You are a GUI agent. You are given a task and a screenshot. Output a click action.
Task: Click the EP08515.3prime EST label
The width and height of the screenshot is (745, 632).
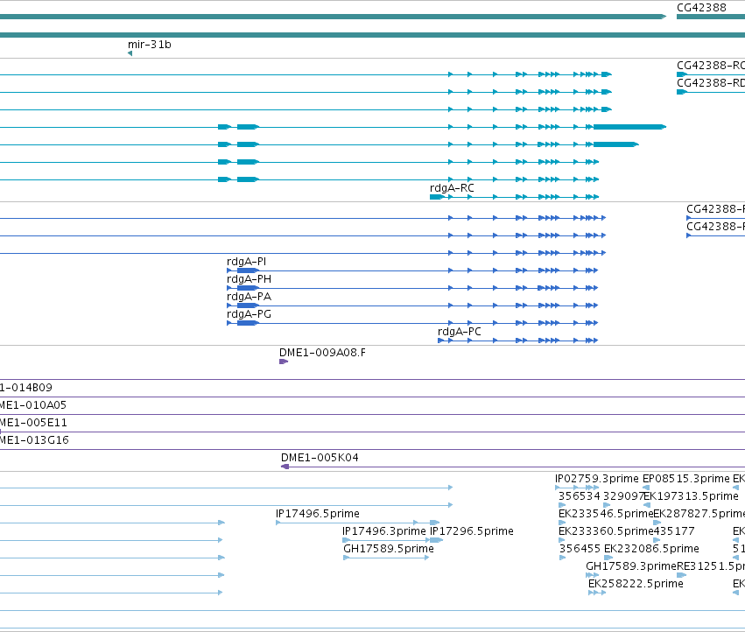tap(686, 479)
